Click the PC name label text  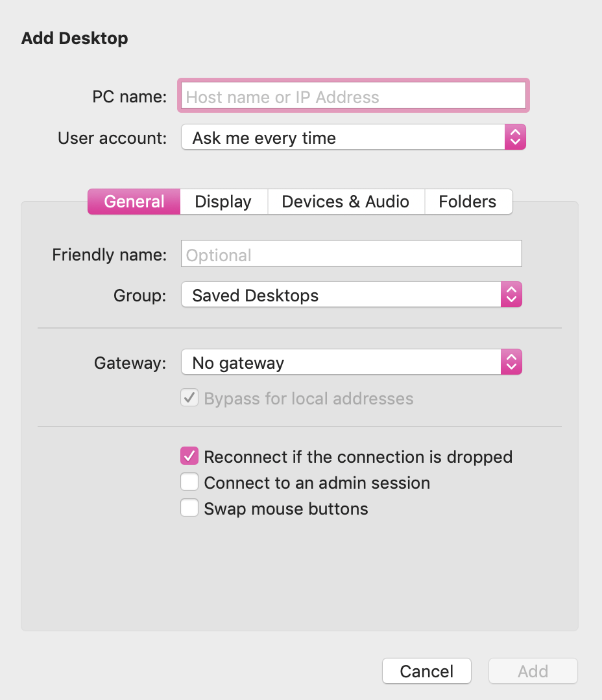click(130, 97)
